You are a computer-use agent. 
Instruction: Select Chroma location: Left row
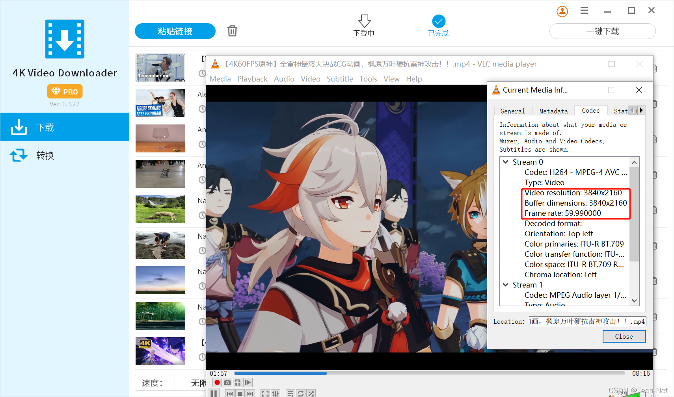(560, 275)
